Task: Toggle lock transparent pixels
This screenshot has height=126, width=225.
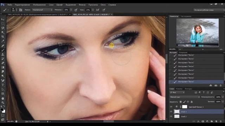Action: [x=180, y=102]
